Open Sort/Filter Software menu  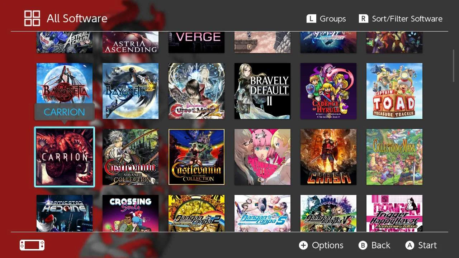tap(401, 19)
